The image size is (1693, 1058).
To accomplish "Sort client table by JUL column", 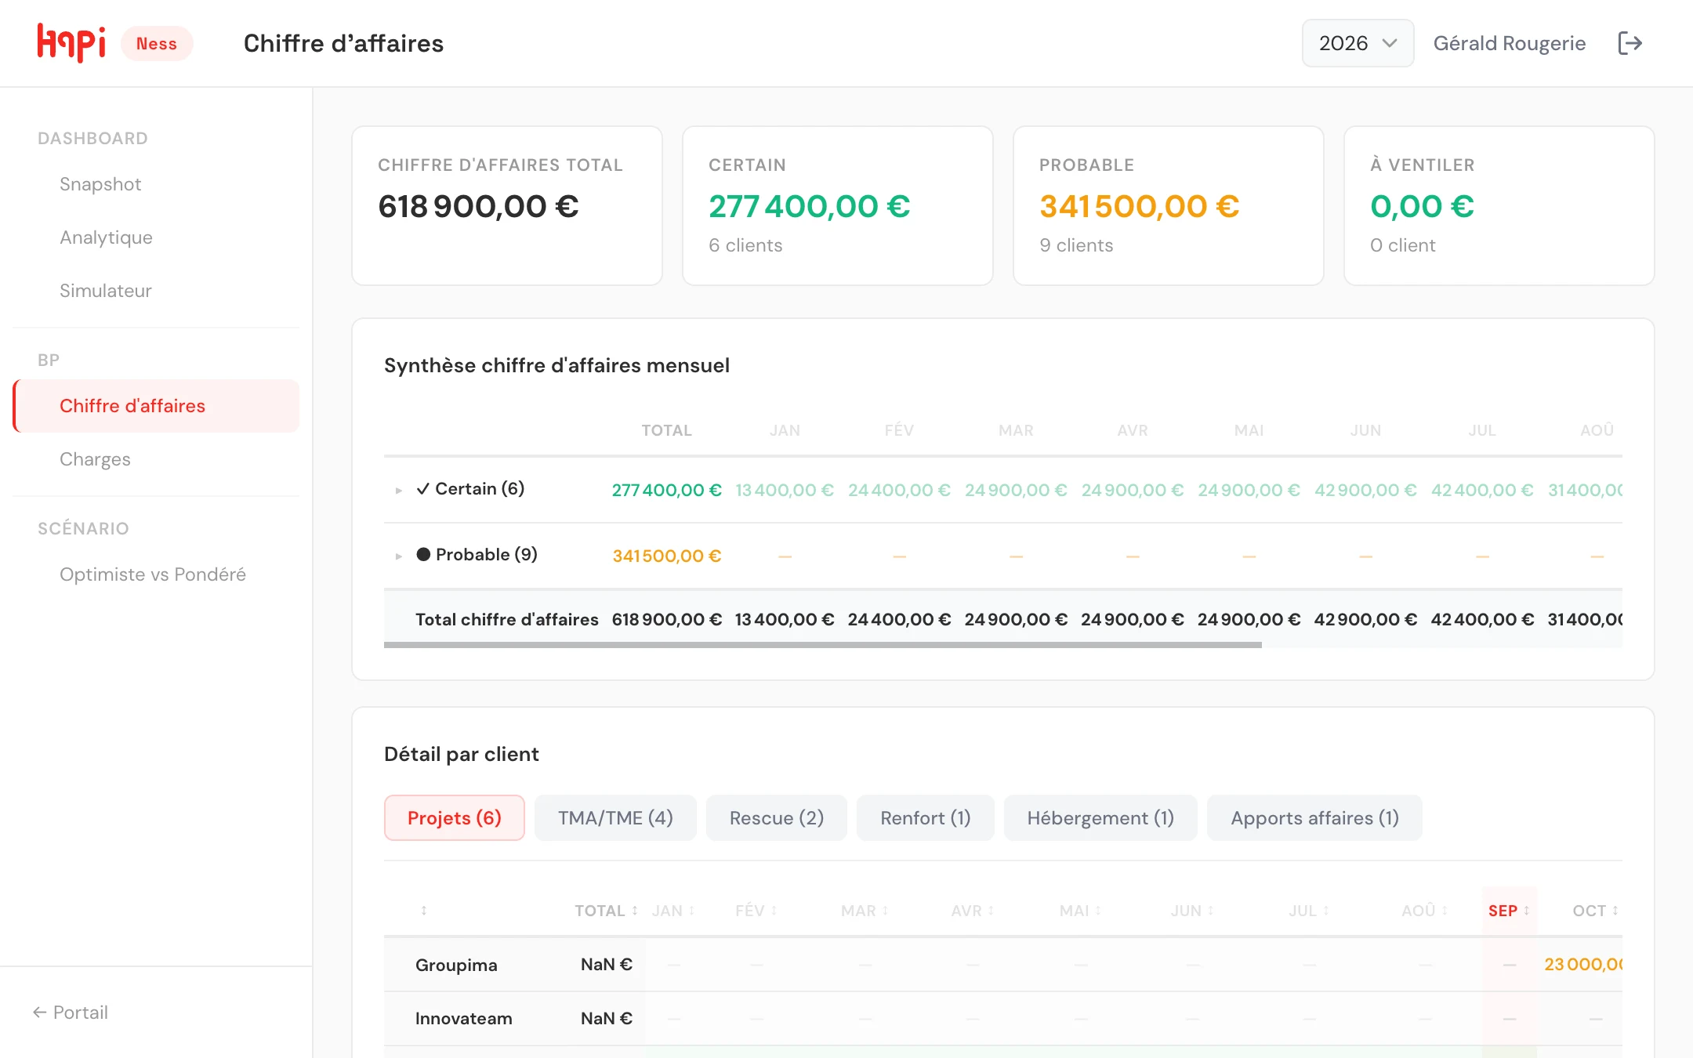I will [1309, 911].
